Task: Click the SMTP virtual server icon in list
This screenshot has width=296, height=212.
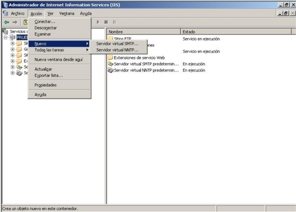Action: (x=111, y=64)
